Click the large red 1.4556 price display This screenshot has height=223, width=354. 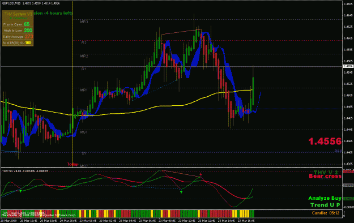(325, 141)
